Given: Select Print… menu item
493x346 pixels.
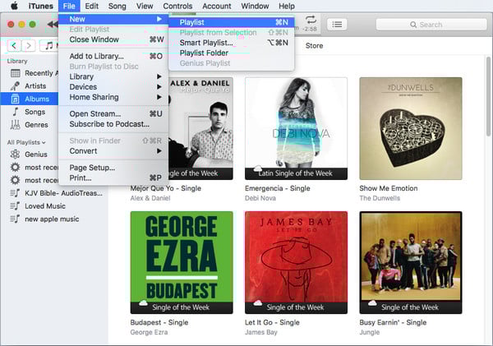Looking at the screenshot, I should coord(113,178).
